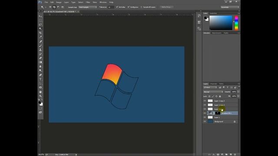
Task: Open the Opacity slider arrow
Action: click(x=238, y=92)
